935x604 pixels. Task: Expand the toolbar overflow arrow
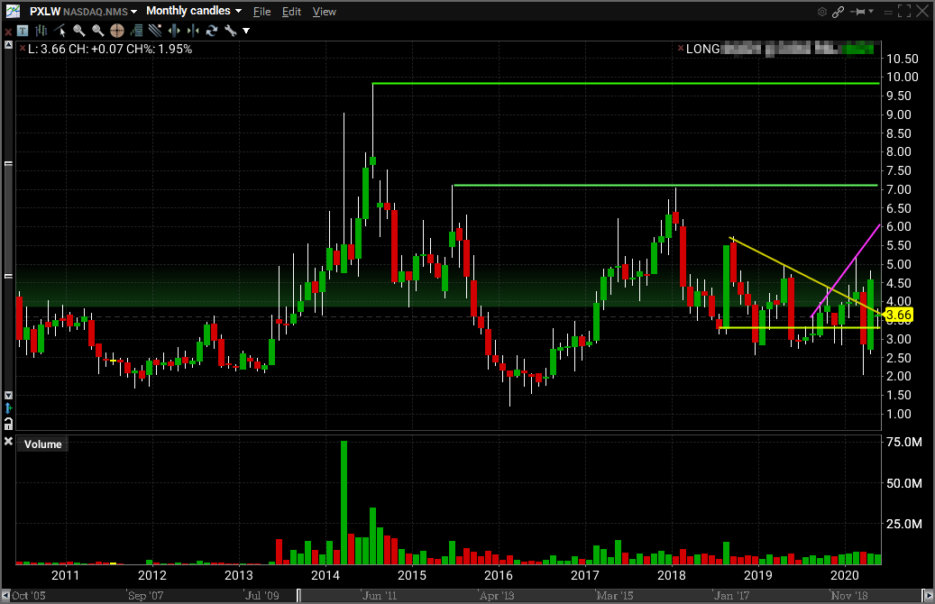pyautogui.click(x=246, y=31)
